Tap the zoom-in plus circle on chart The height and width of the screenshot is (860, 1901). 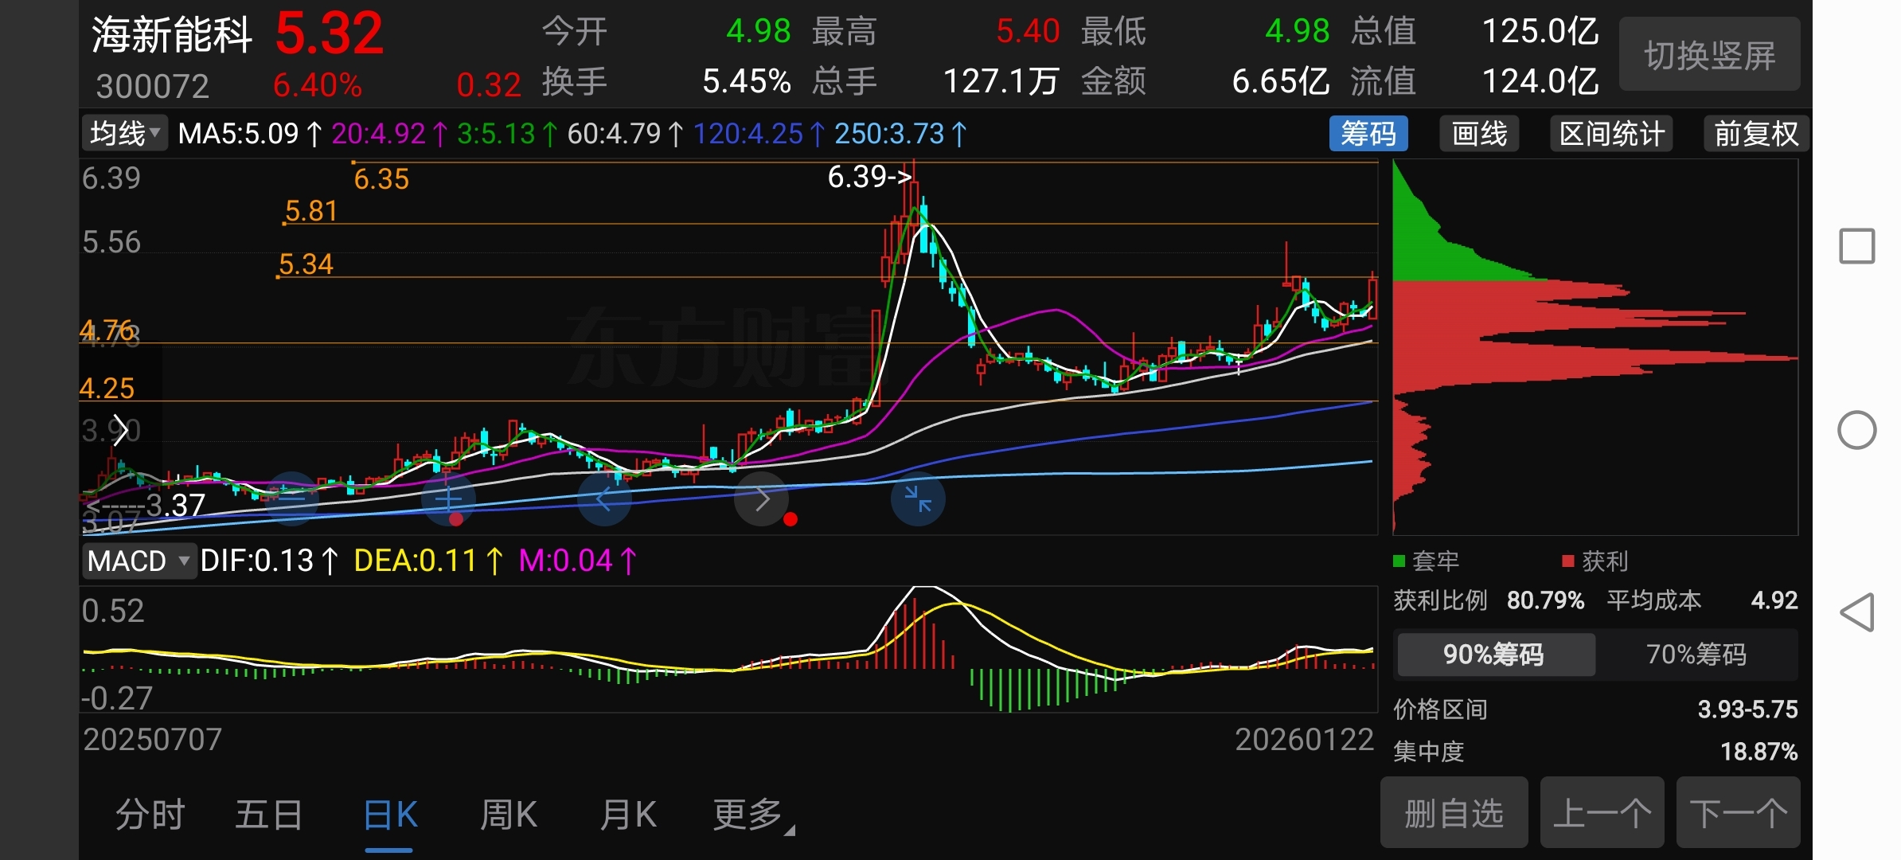coord(448,499)
